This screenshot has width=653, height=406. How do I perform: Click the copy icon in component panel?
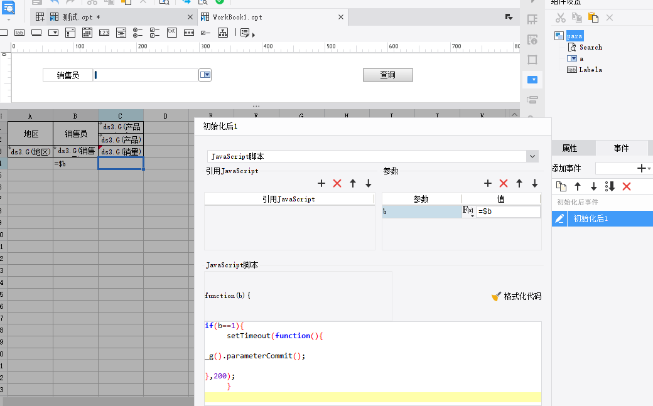[577, 18]
